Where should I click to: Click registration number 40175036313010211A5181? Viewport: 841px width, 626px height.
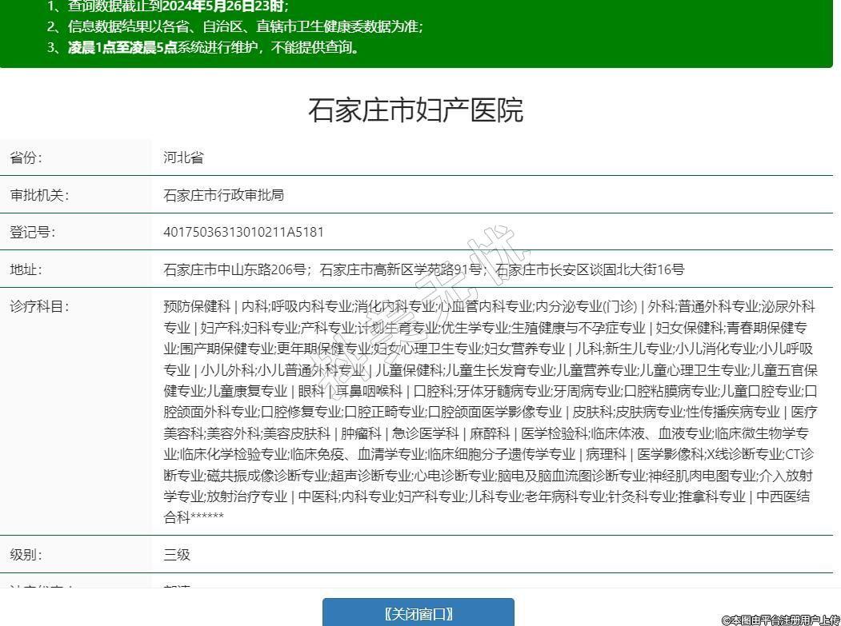click(x=243, y=233)
